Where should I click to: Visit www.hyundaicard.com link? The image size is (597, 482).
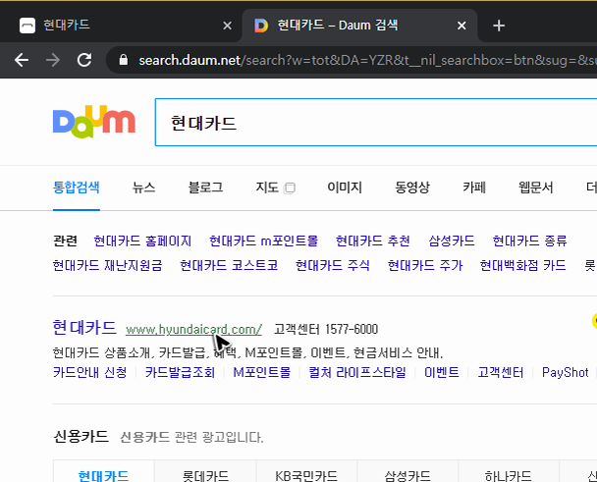point(193,329)
